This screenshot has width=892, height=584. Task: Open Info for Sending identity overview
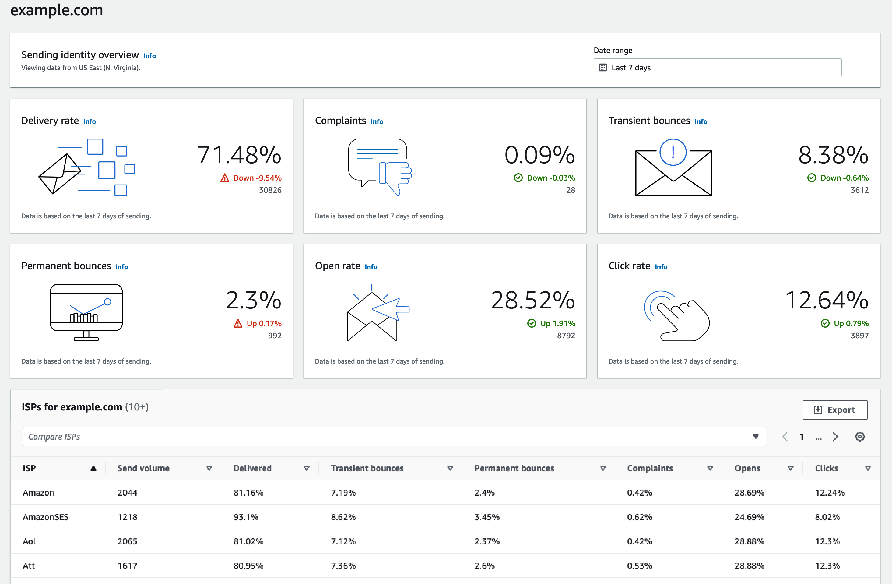click(149, 55)
